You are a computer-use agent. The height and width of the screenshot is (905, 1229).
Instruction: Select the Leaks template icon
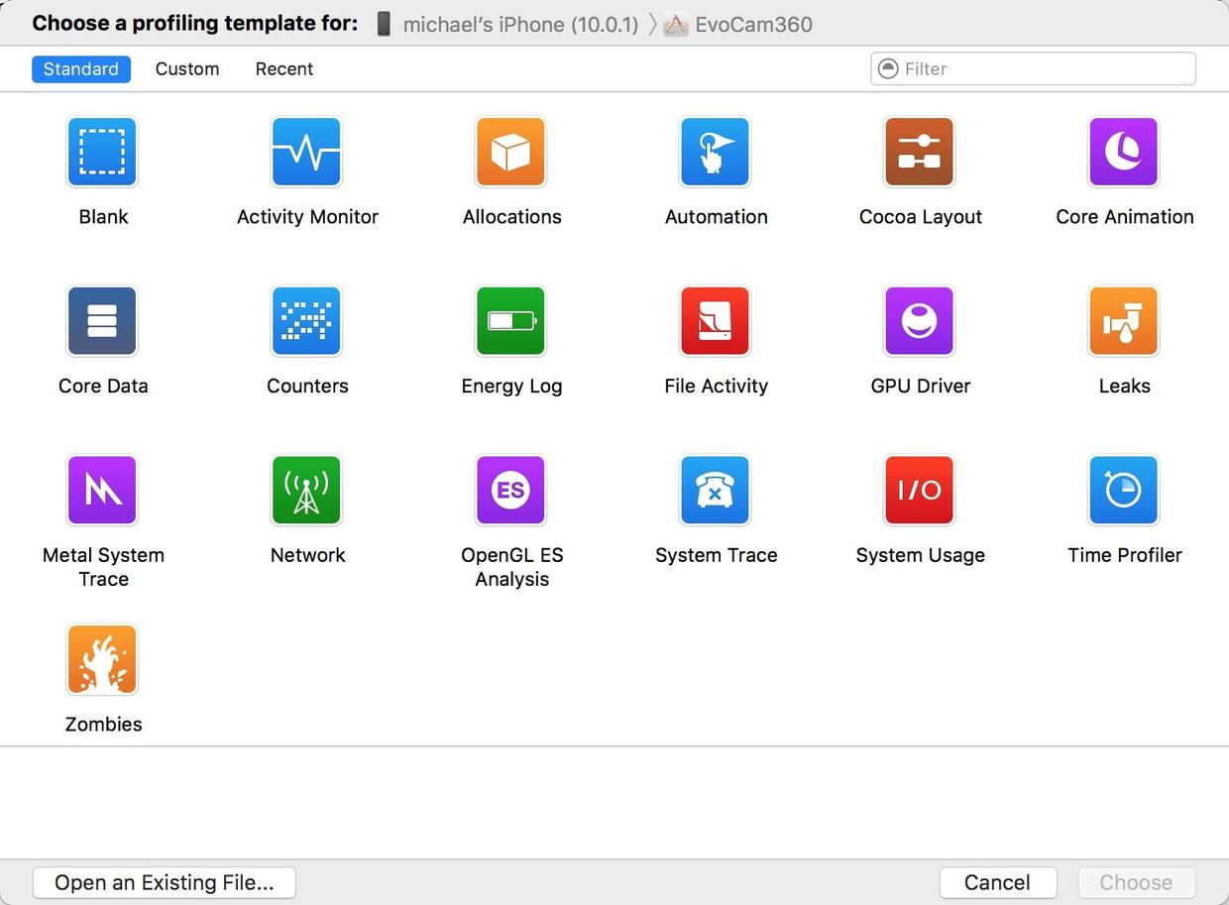[x=1123, y=321]
